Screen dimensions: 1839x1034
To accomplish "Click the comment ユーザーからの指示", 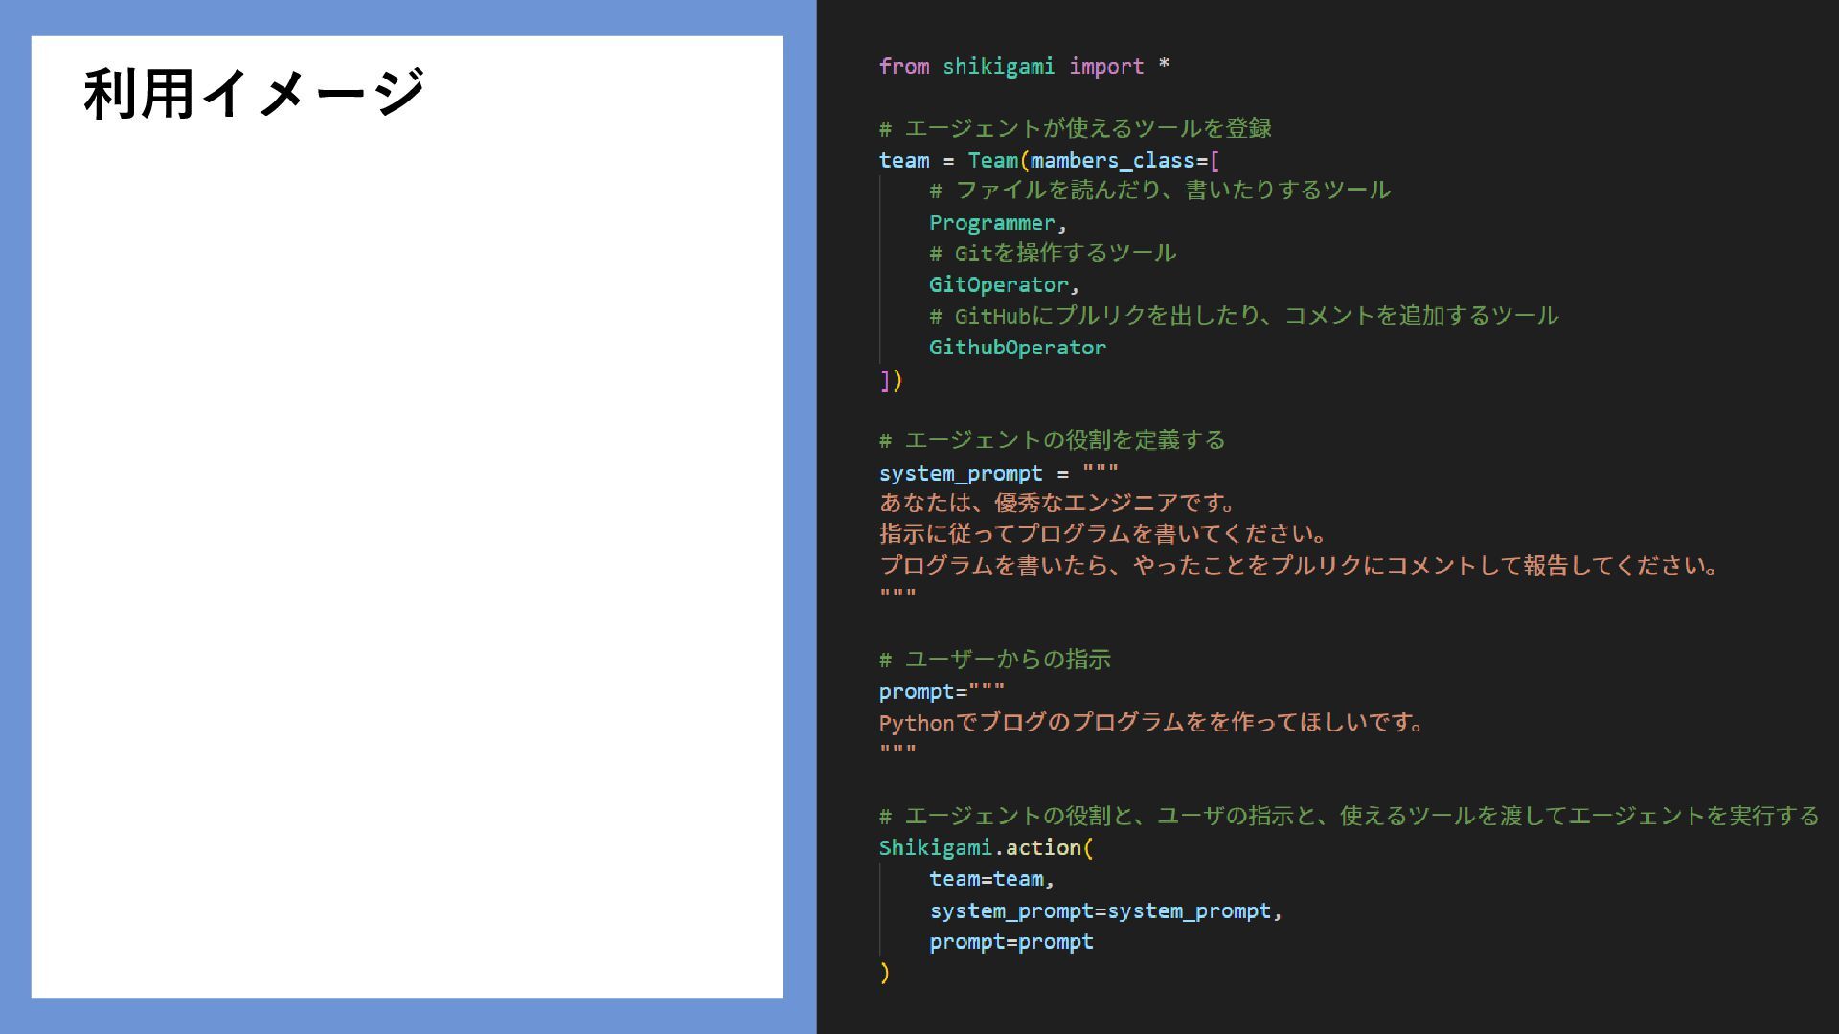I will tap(995, 660).
